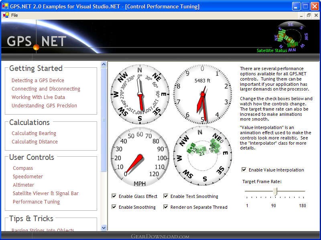Click the Tips & Tricks group heading
Viewport: 321px width, 240px height.
pos(31,218)
